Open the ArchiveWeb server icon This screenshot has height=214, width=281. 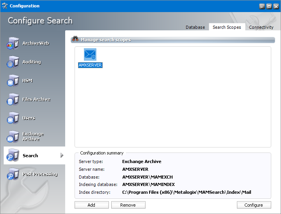coord(13,43)
